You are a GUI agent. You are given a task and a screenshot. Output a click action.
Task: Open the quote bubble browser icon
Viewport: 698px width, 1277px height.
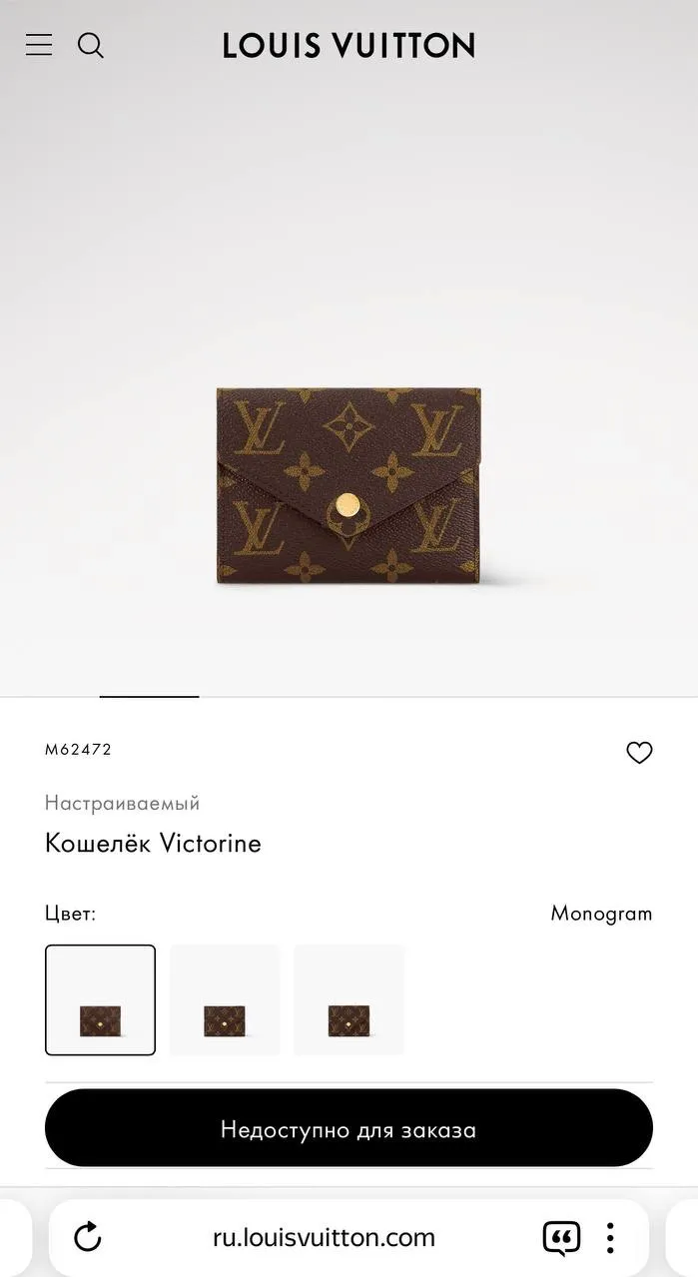tap(561, 1238)
